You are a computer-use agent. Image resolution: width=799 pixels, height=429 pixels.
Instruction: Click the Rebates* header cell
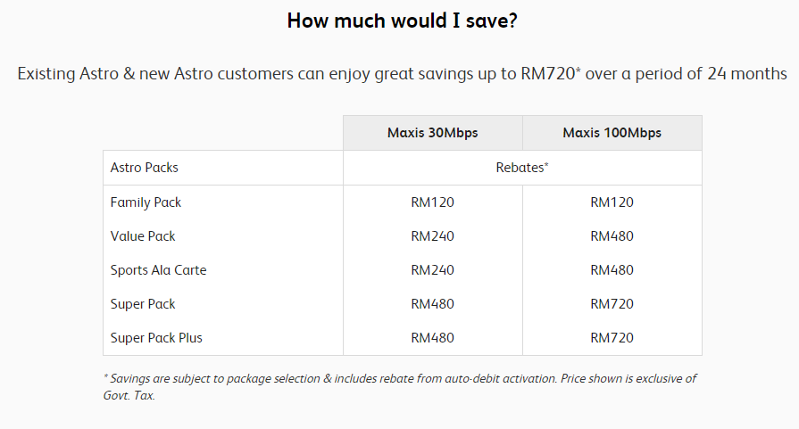coord(522,168)
